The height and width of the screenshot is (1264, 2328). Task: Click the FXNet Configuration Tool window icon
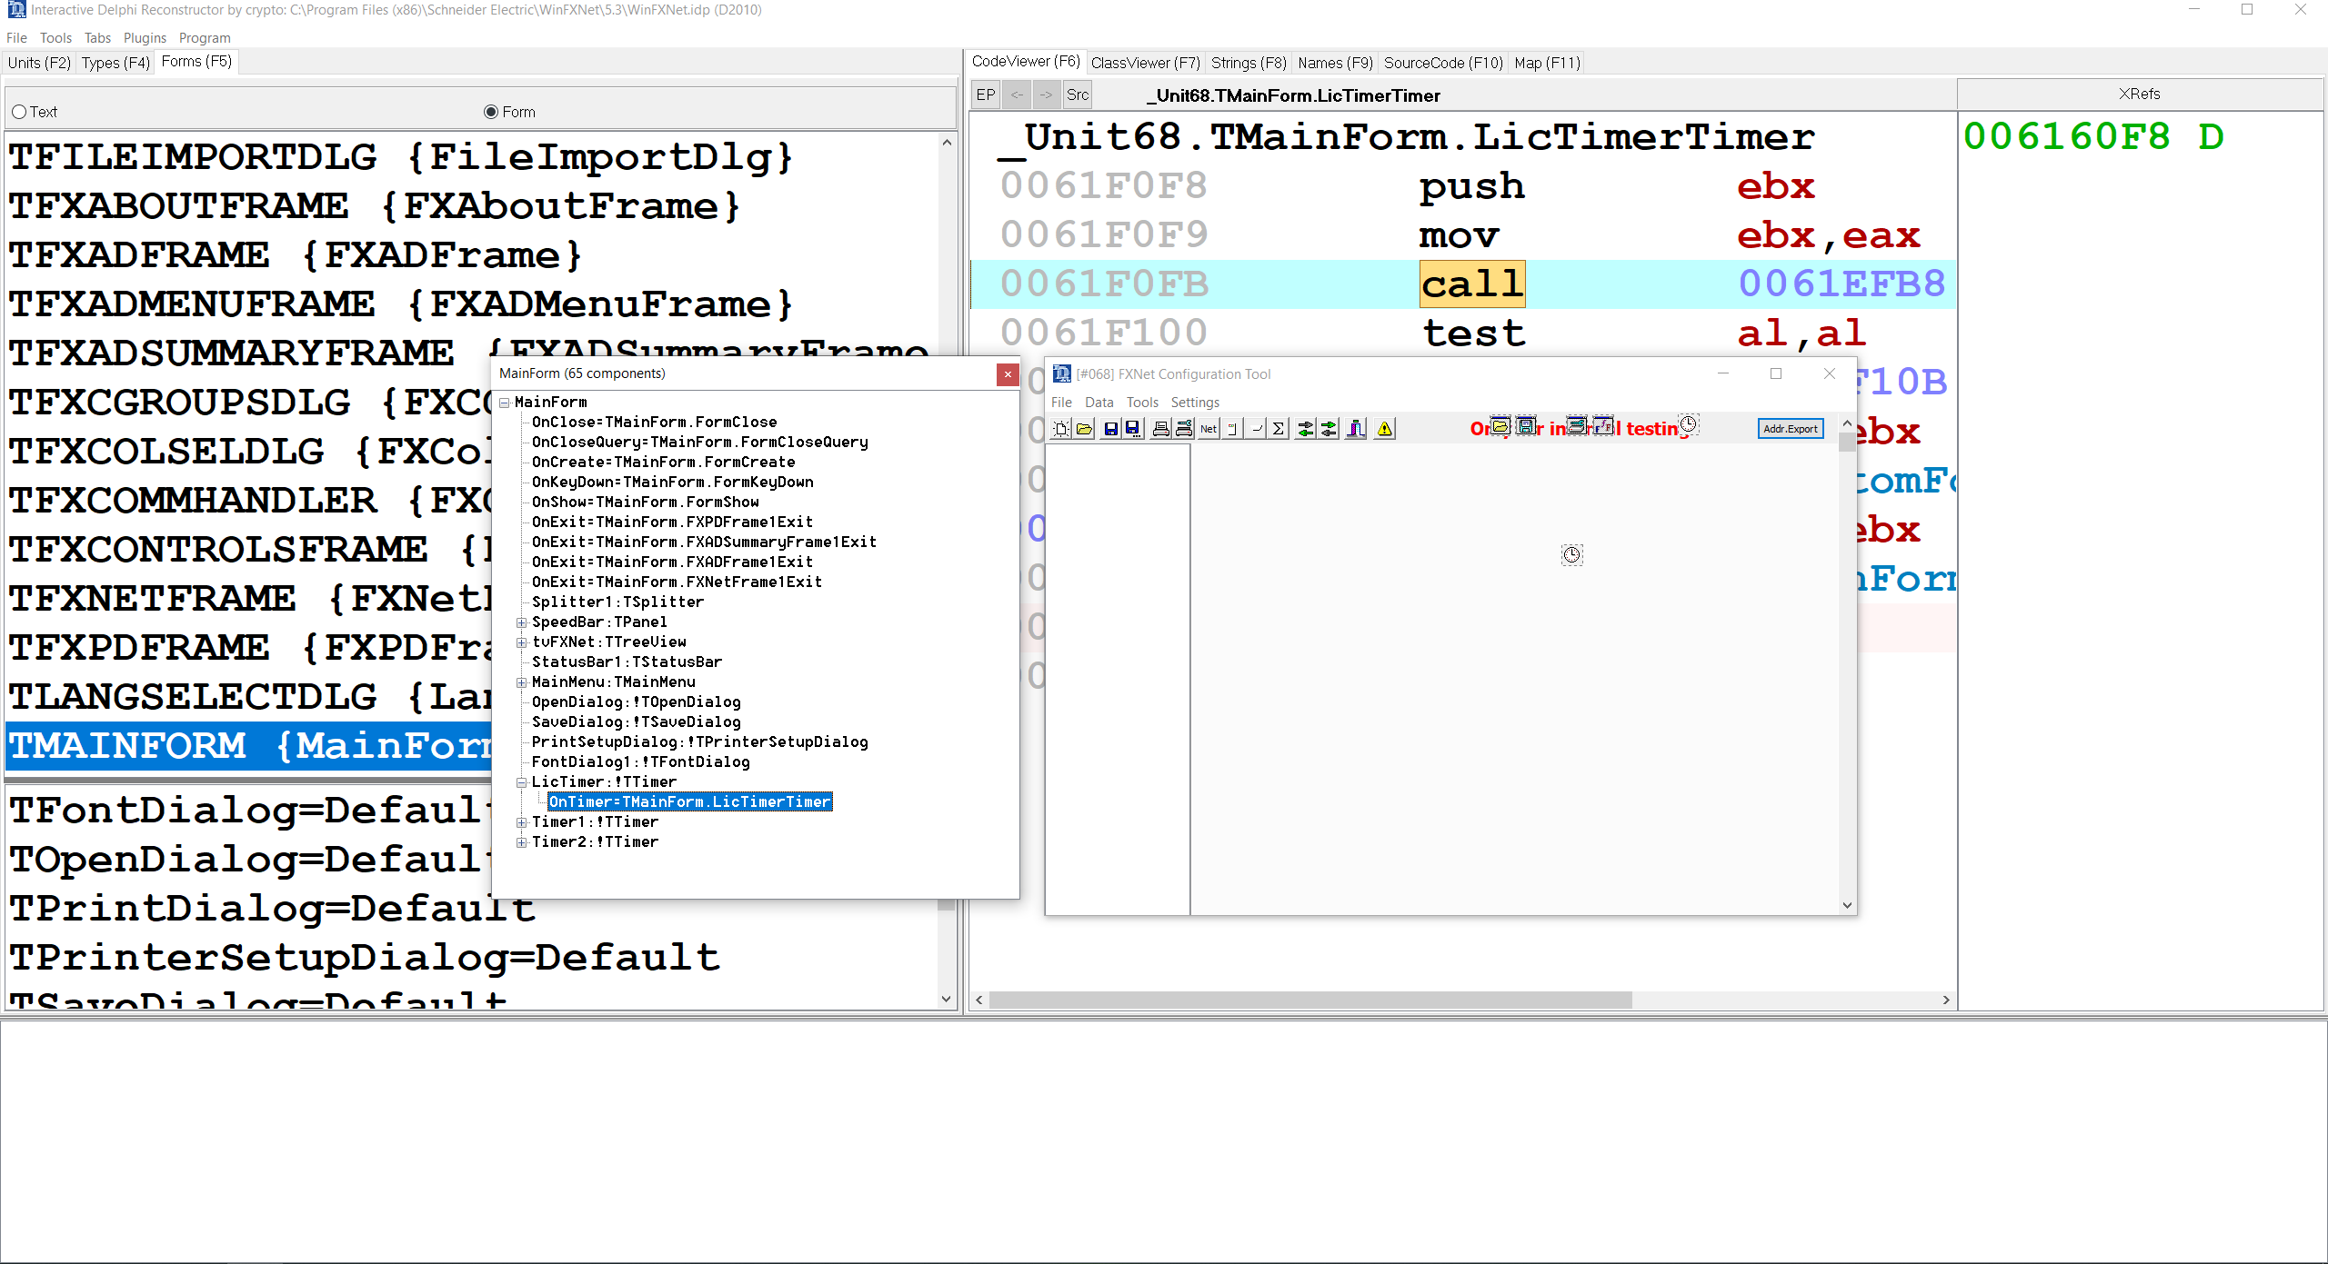[1061, 373]
